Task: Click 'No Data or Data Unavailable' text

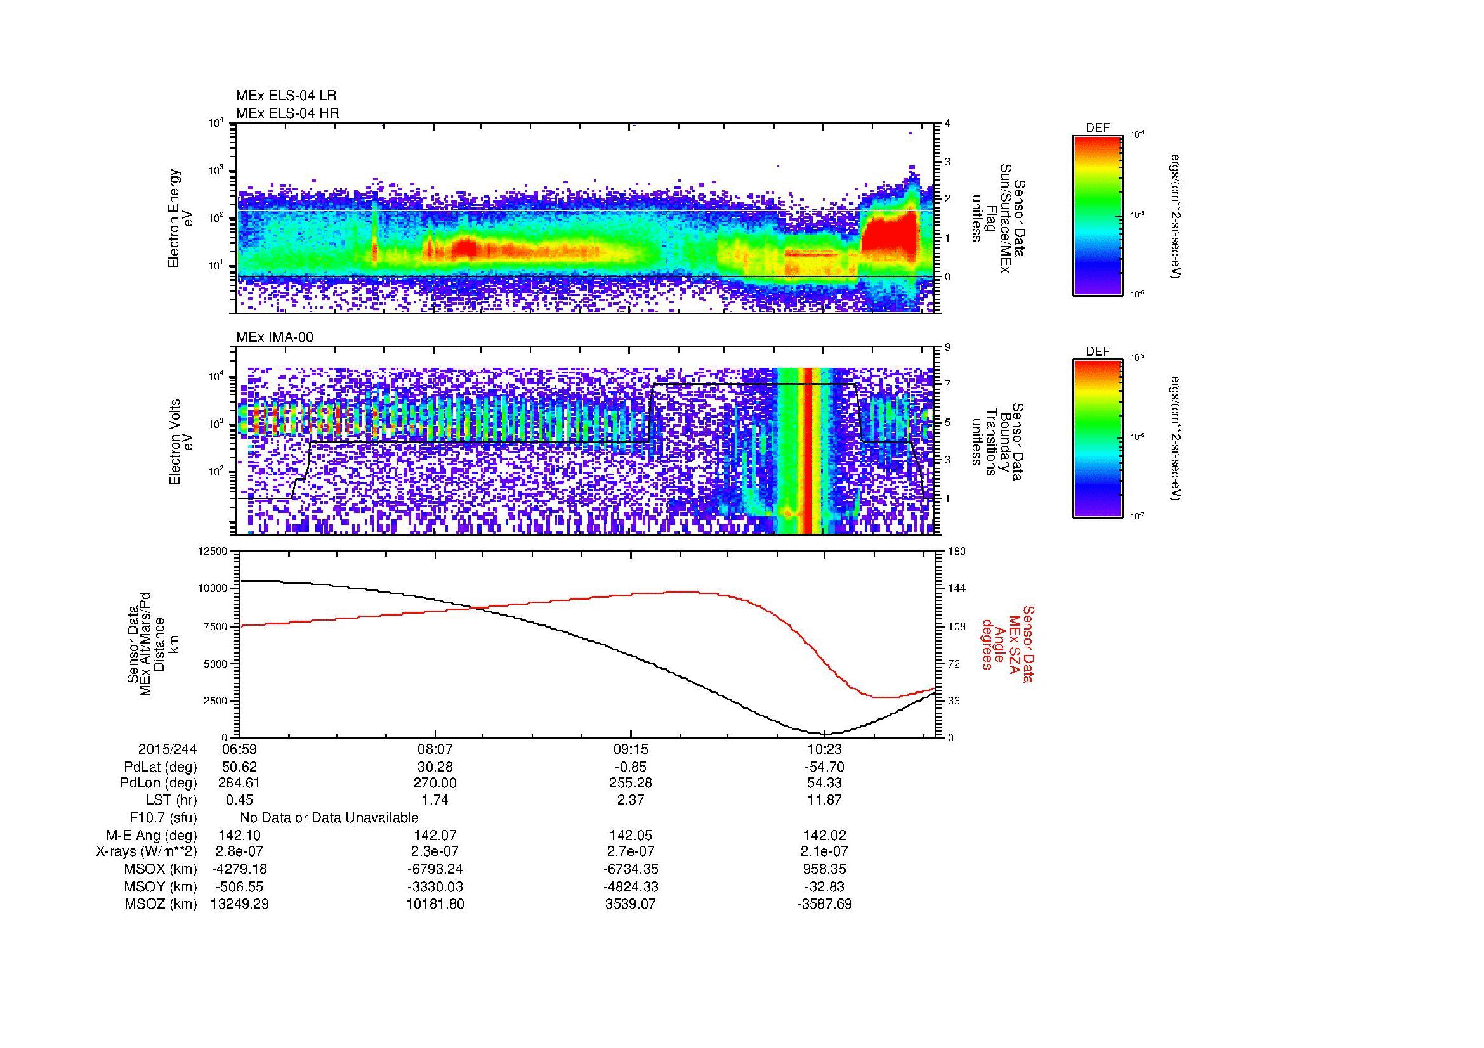Action: pyautogui.click(x=329, y=818)
